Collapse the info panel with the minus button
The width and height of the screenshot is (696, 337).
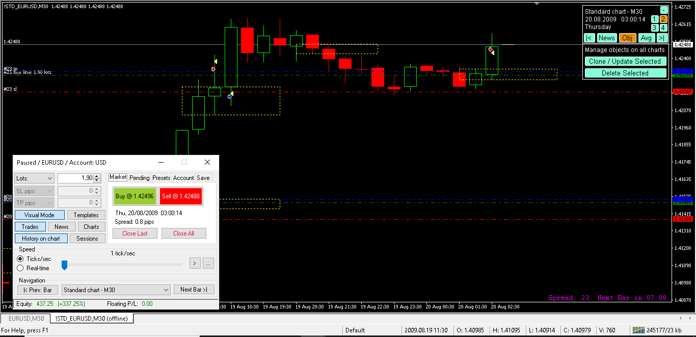[x=664, y=10]
